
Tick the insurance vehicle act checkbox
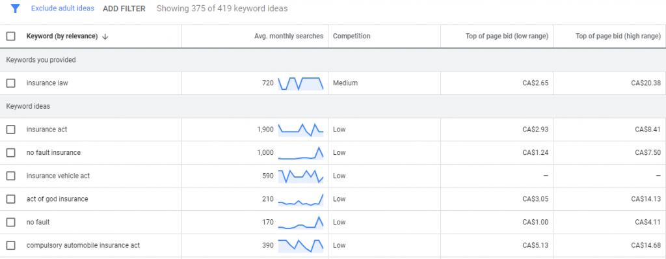(x=10, y=176)
